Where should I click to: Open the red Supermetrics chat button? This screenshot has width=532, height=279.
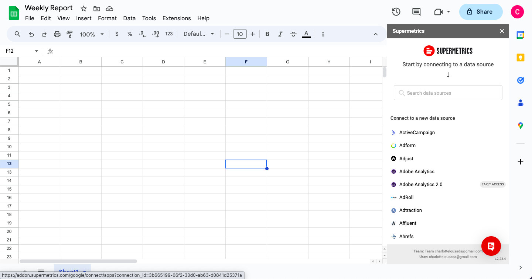coord(491,246)
